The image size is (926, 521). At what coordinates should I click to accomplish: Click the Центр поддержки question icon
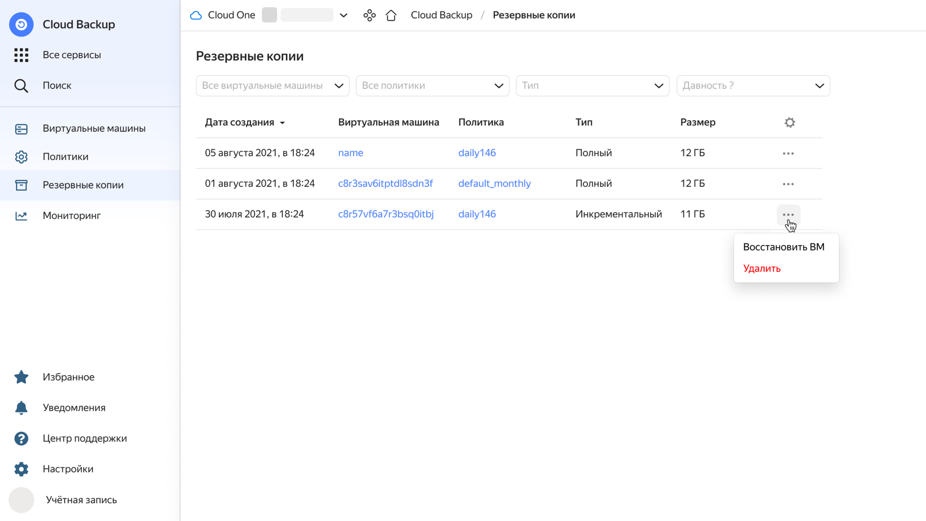tap(21, 439)
